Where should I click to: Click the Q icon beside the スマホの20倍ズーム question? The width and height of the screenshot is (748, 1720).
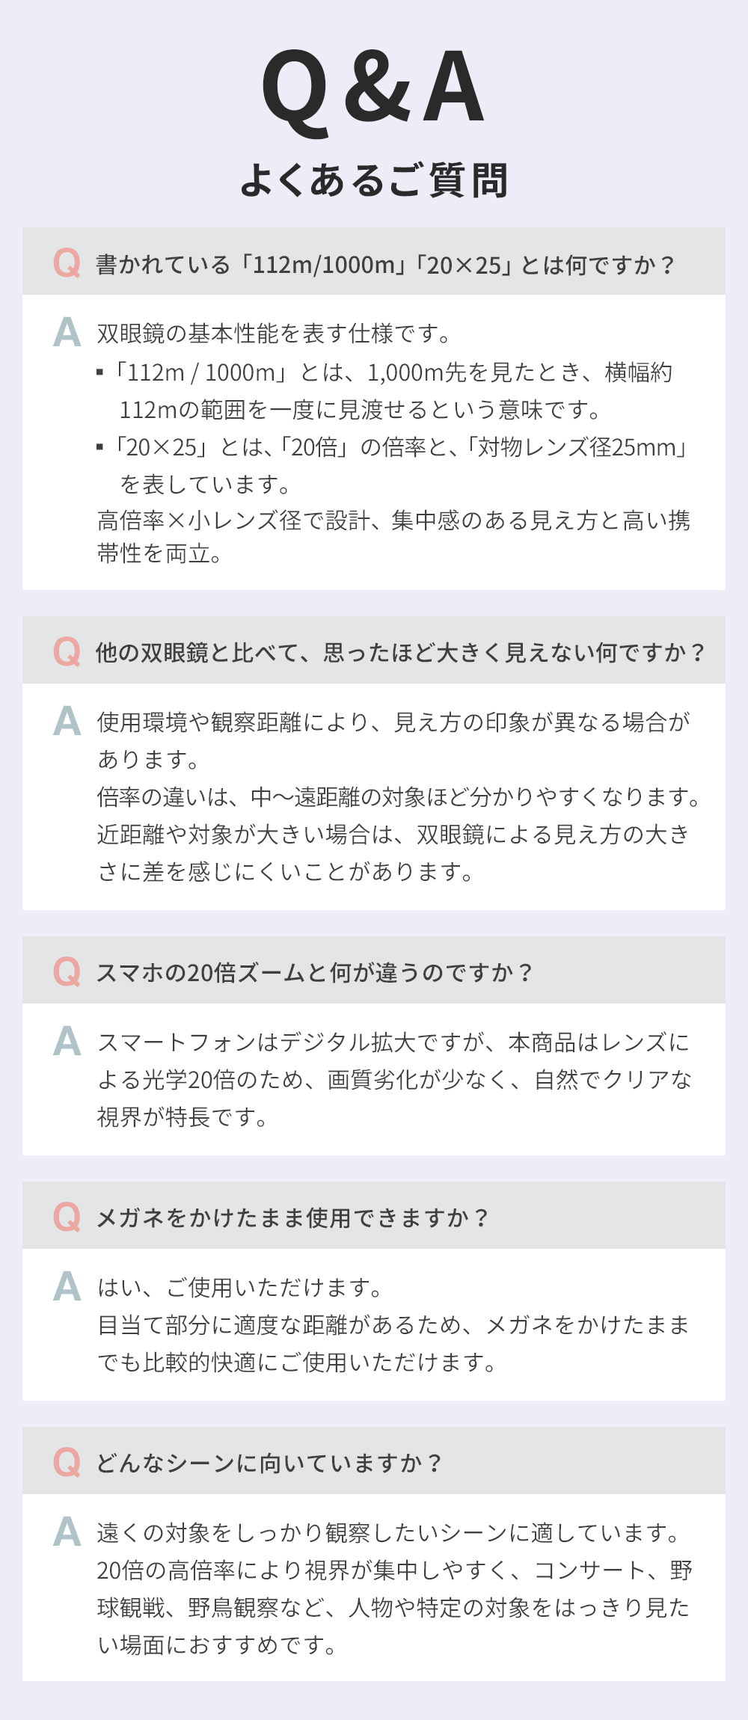click(67, 971)
